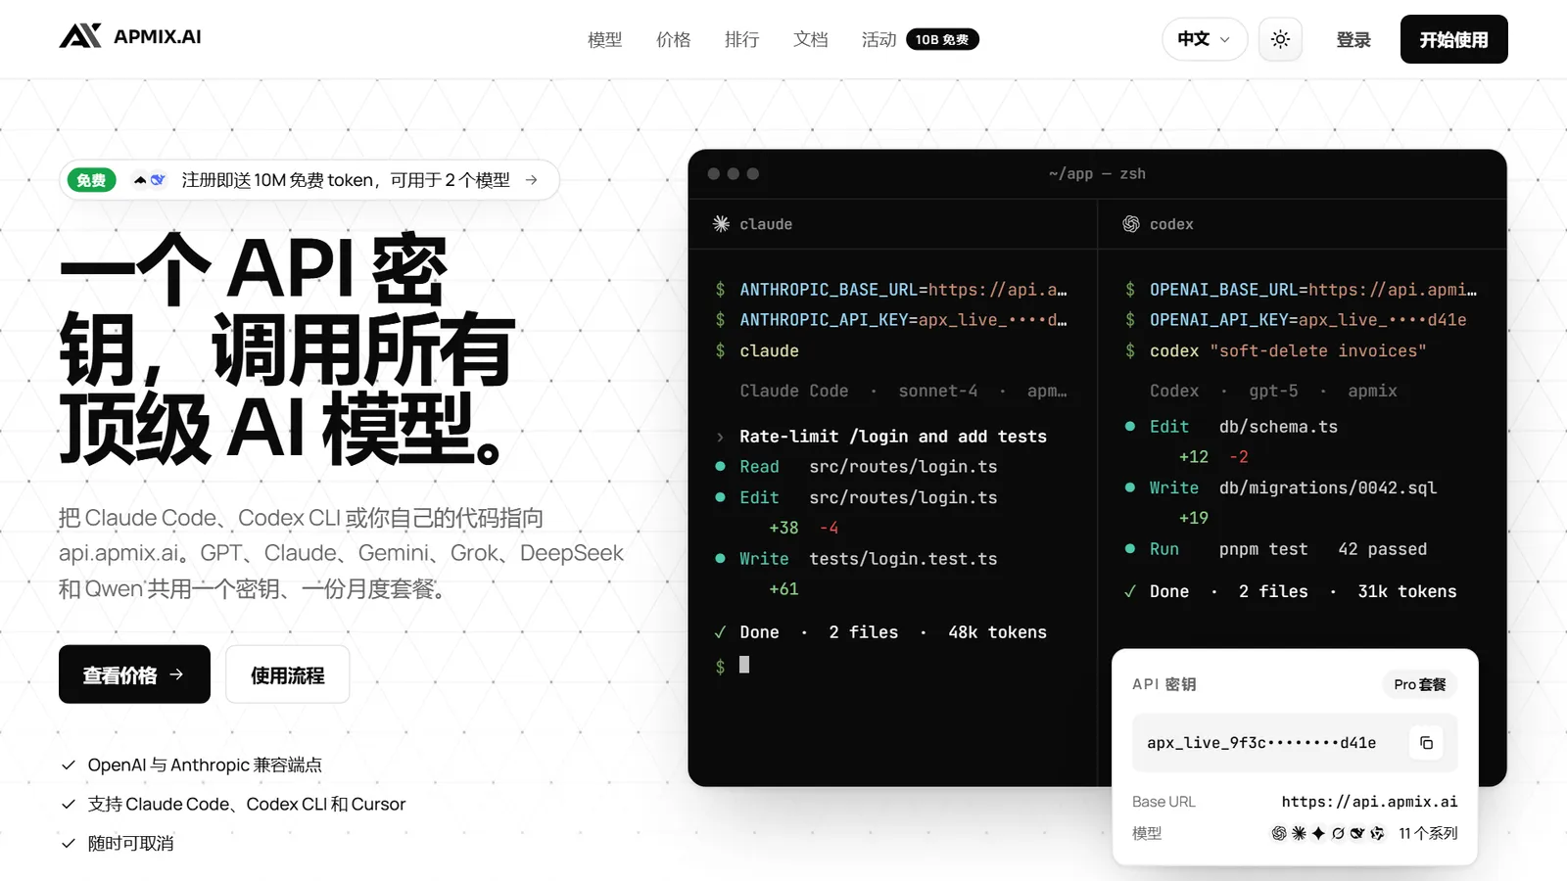Click checkmark beside 支持 Claude Code

(69, 805)
